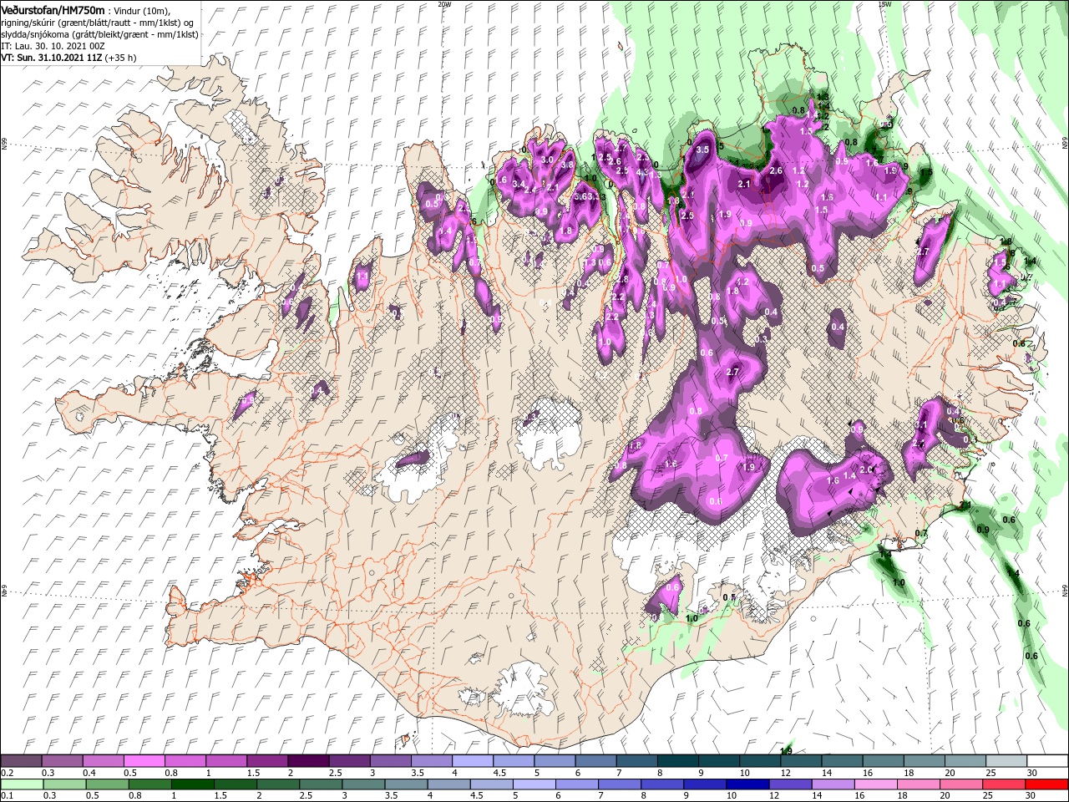This screenshot has height=802, width=1069.
Task: Click the black '1.0' value on the south coast
Action: (692, 619)
